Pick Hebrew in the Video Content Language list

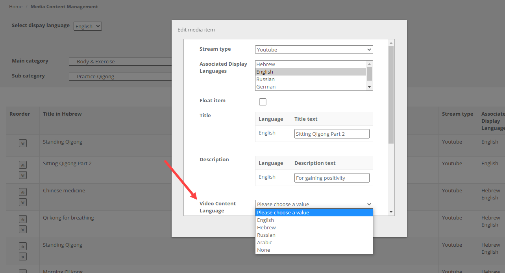point(266,227)
